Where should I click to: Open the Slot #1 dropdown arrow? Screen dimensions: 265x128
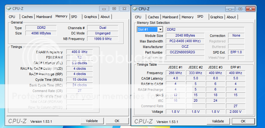tap(160, 29)
